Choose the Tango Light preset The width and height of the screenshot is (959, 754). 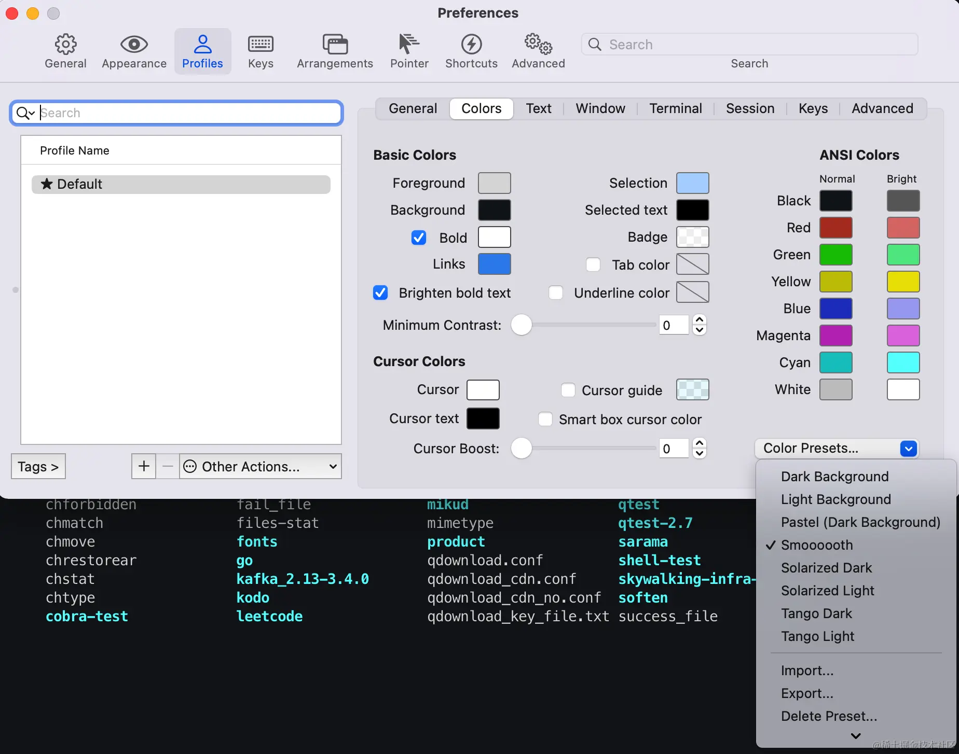[x=856, y=636]
